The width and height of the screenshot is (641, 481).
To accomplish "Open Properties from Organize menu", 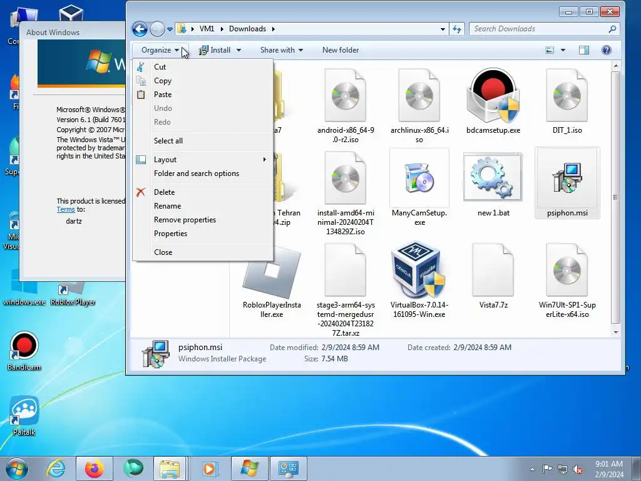I will click(x=203, y=234).
